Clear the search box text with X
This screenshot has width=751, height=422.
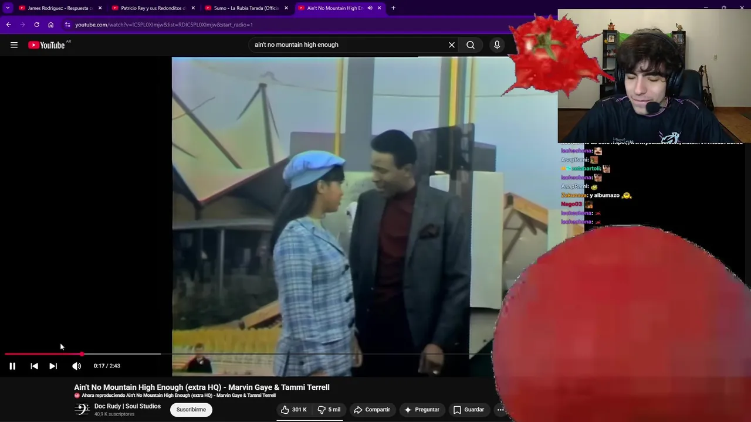[x=452, y=45]
